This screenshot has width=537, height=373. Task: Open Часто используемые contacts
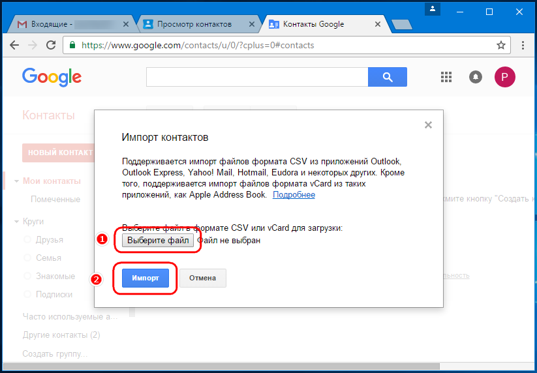70,316
